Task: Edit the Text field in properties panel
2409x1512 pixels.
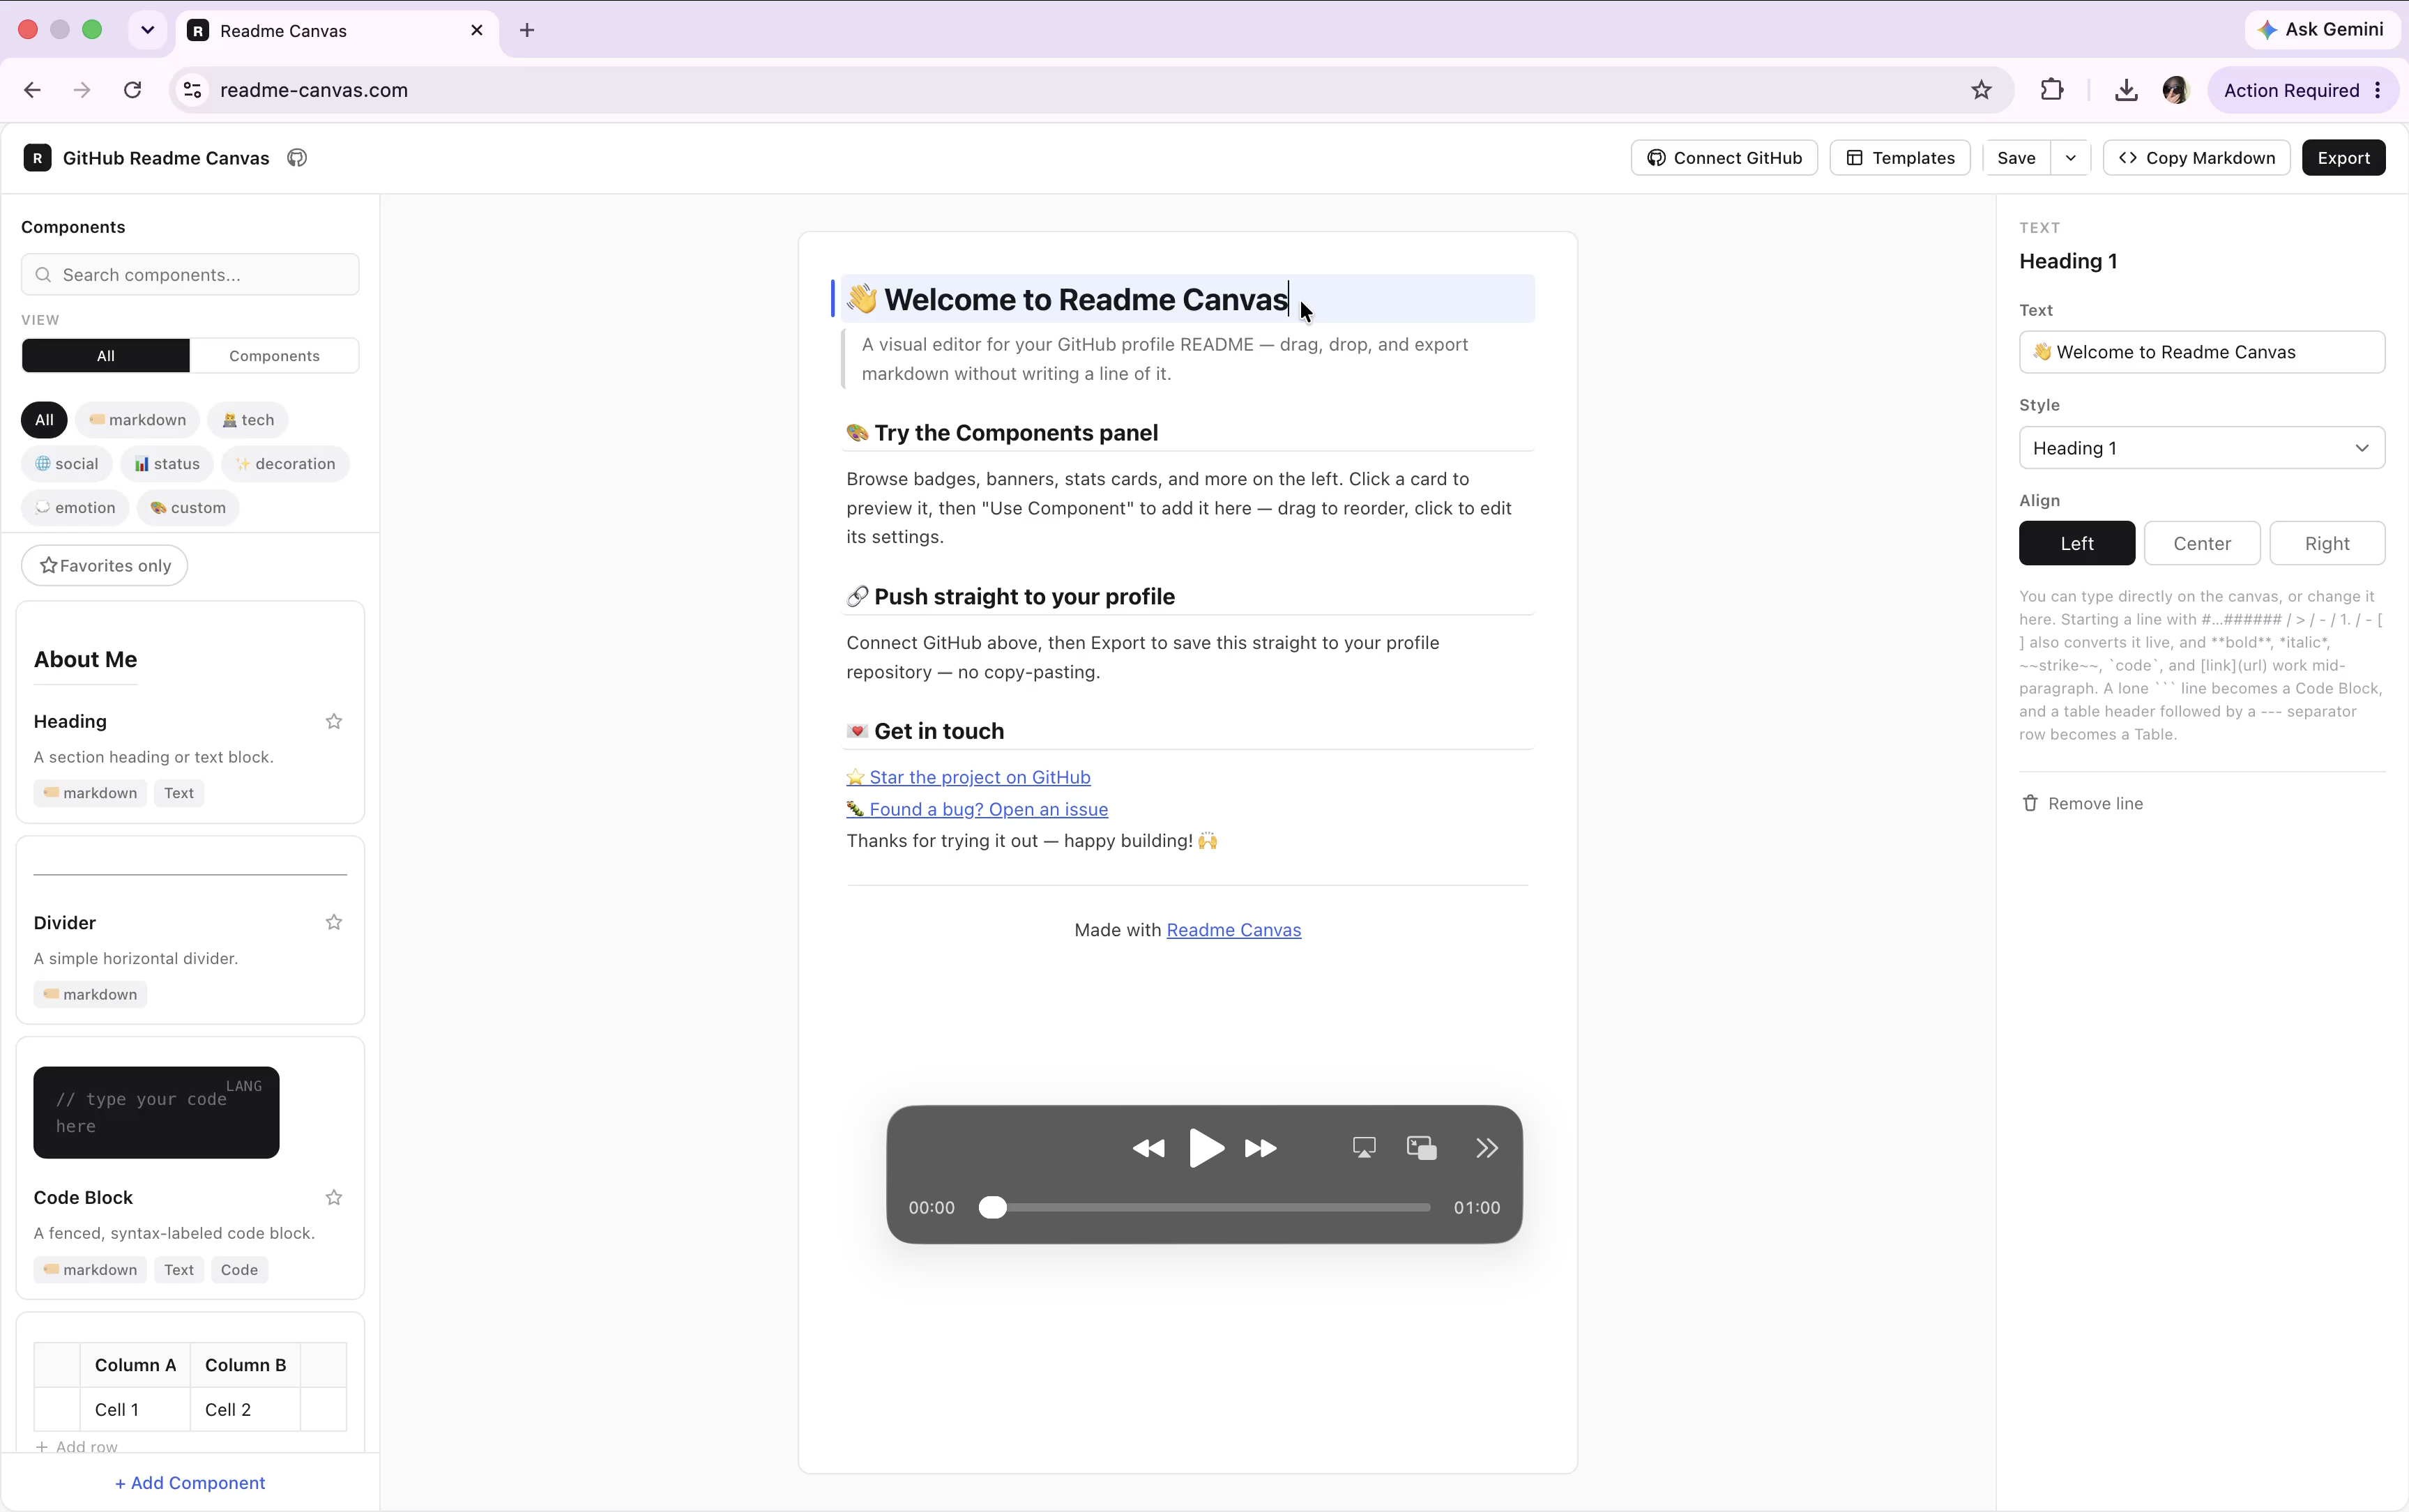Action: (2202, 352)
